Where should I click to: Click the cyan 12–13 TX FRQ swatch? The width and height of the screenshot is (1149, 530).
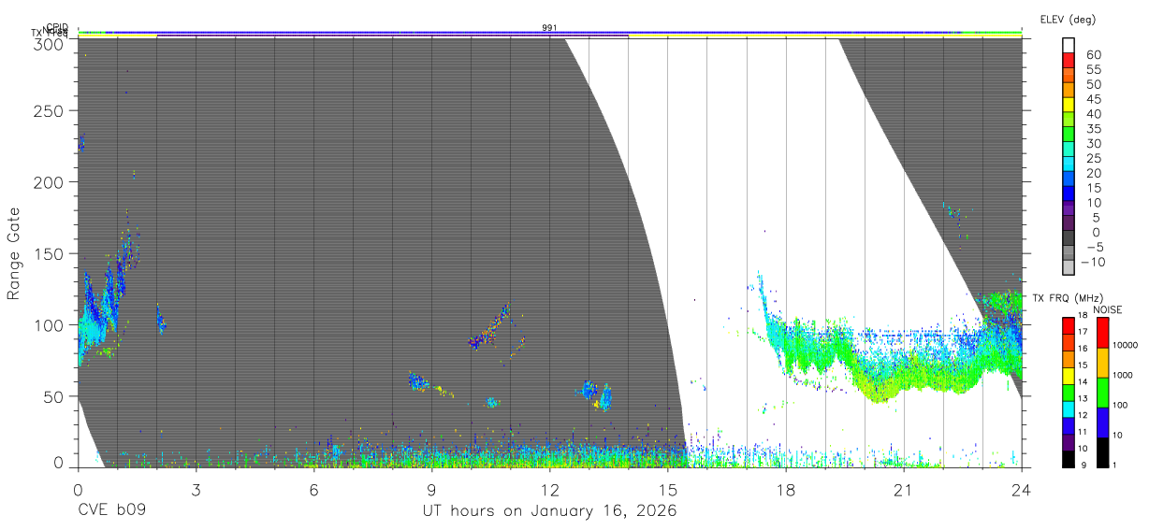1069,409
